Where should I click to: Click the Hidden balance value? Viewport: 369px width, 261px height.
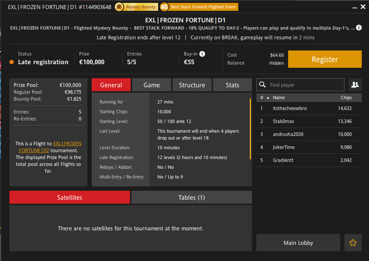[x=277, y=63]
